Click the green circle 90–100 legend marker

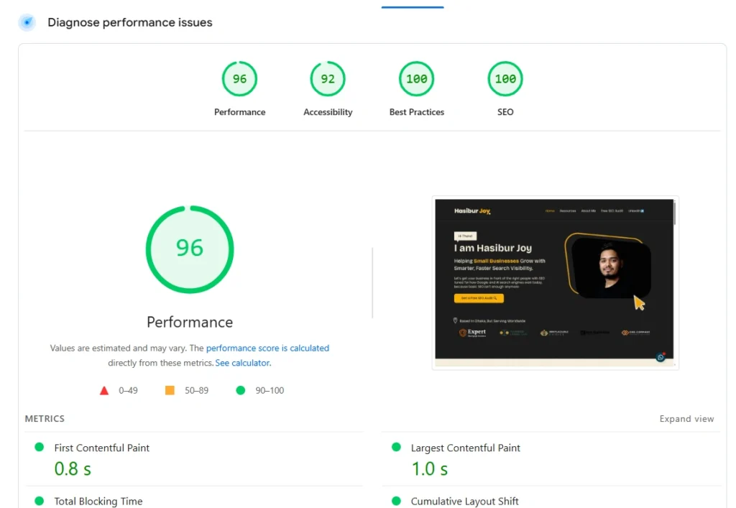(241, 390)
